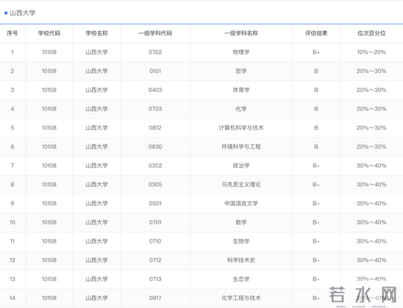This screenshot has height=308, width=403.
Task: Click the B+ evaluation result cell
Action: pyautogui.click(x=316, y=52)
